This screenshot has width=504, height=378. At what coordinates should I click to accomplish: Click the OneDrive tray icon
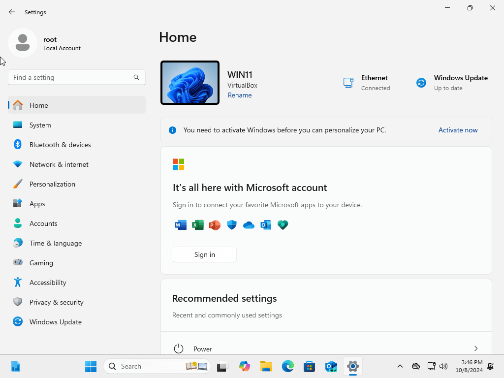(415, 366)
